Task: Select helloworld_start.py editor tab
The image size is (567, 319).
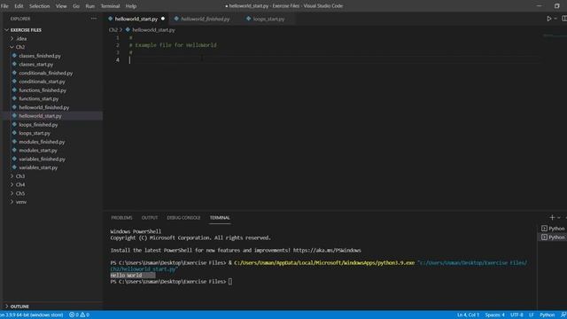Action: (136, 19)
